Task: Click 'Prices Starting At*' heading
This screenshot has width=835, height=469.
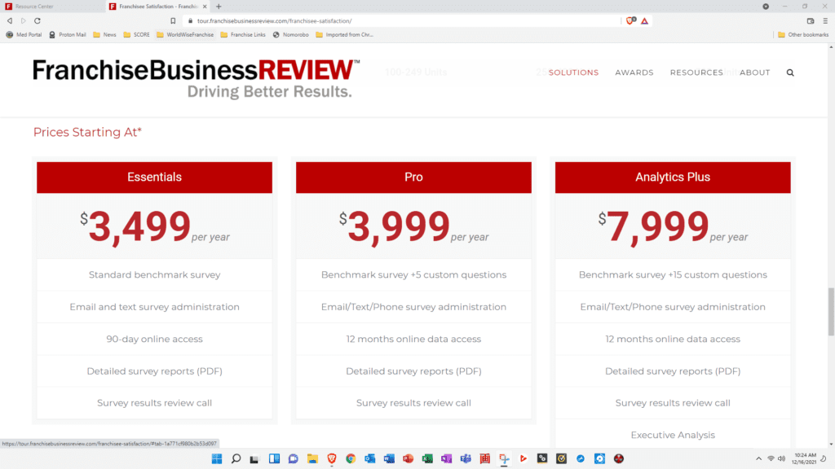Action: click(x=87, y=132)
